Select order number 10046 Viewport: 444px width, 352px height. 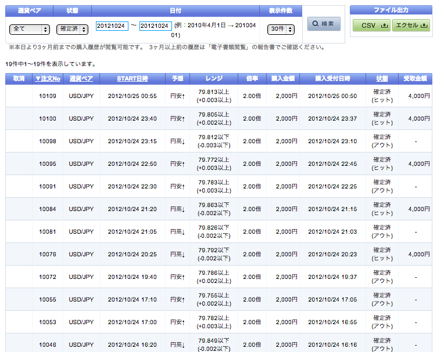pos(48,344)
